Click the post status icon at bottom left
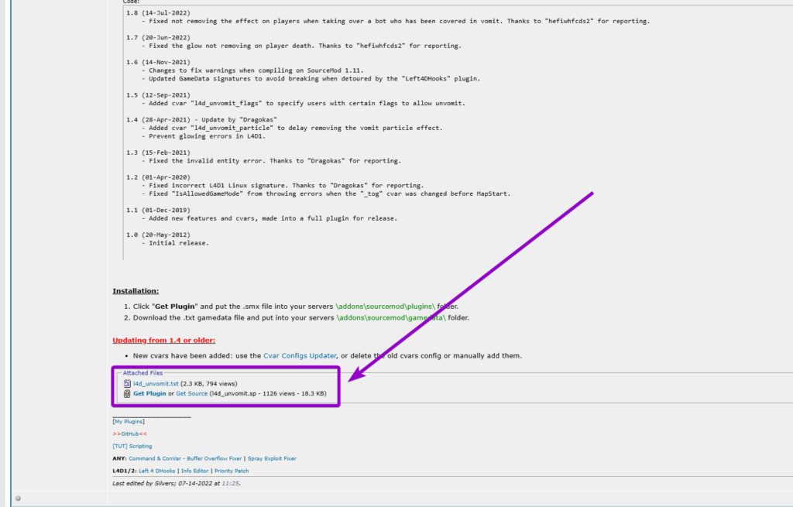The width and height of the screenshot is (793, 507). (18, 499)
